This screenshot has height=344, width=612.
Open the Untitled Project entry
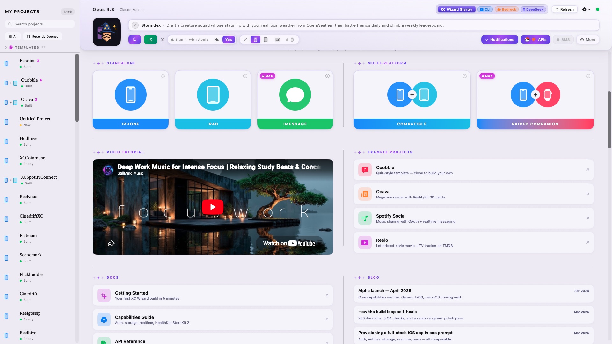tap(38, 122)
